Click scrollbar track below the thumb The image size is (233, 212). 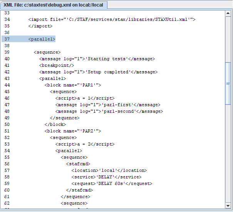pyautogui.click(x=228, y=153)
